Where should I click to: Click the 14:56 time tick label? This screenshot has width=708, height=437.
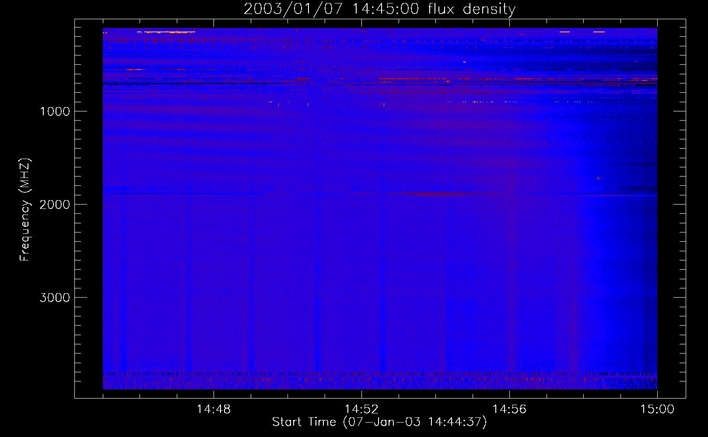coord(509,409)
